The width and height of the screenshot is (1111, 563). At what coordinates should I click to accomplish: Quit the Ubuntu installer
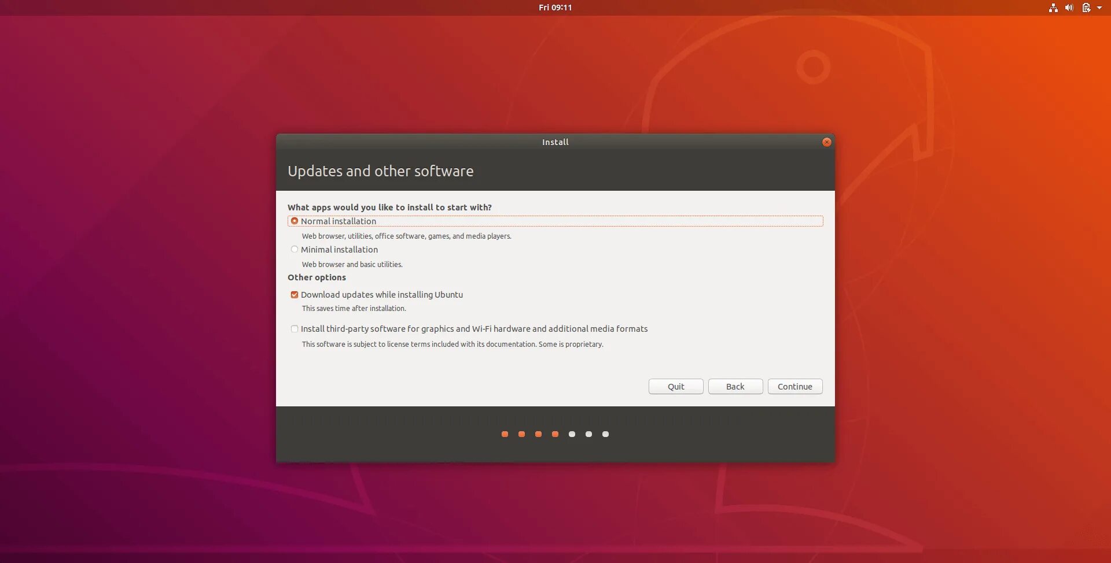click(675, 386)
